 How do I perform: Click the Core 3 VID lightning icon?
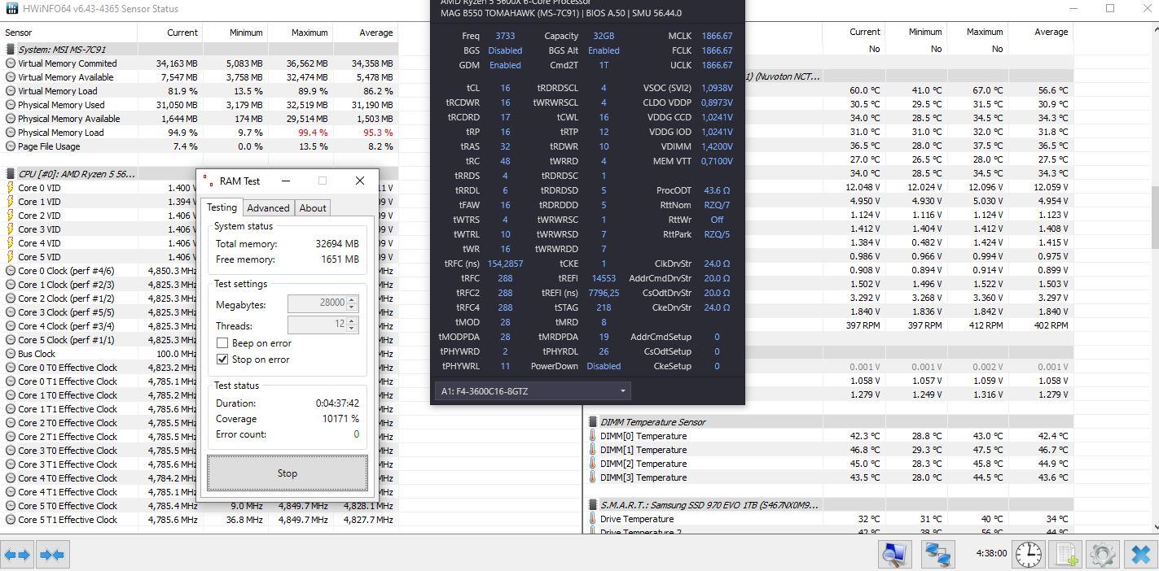10,229
